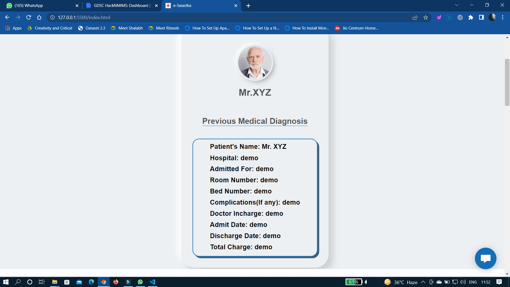Open Chrome three-dot menu
The image size is (510, 287).
tap(503, 17)
